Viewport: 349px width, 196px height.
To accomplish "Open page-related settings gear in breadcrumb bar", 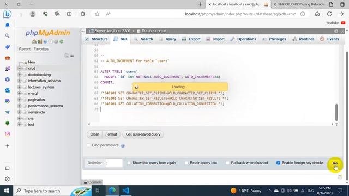I will pos(336,31).
